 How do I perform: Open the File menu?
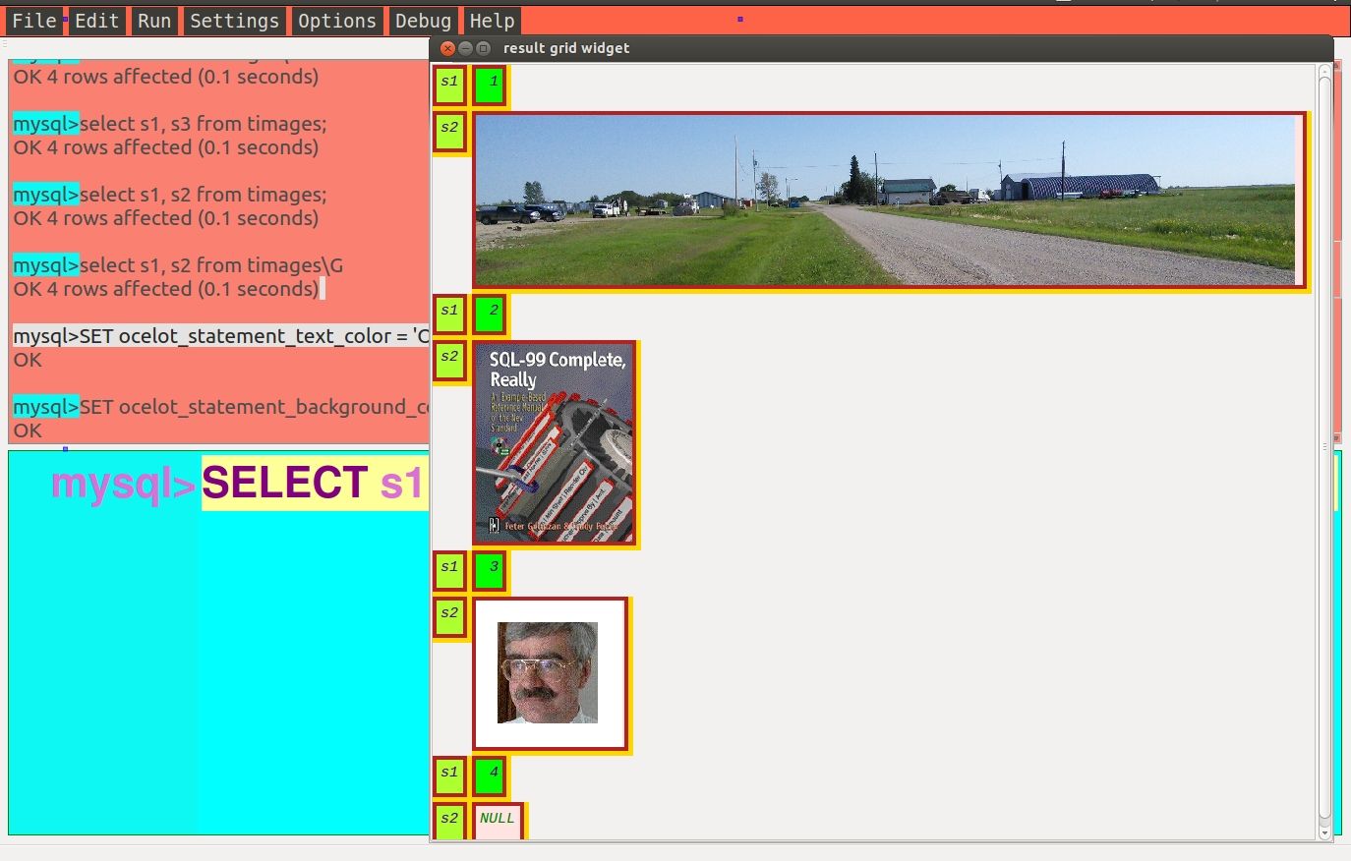tap(34, 20)
